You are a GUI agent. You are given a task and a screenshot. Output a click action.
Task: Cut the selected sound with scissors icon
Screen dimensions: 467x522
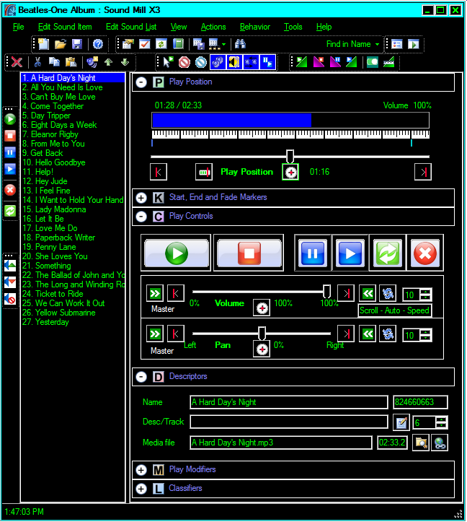[37, 62]
